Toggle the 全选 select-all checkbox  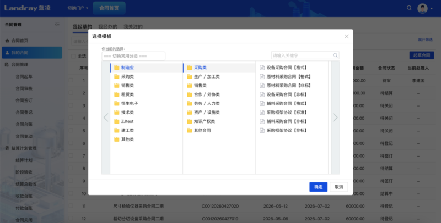coord(73,56)
